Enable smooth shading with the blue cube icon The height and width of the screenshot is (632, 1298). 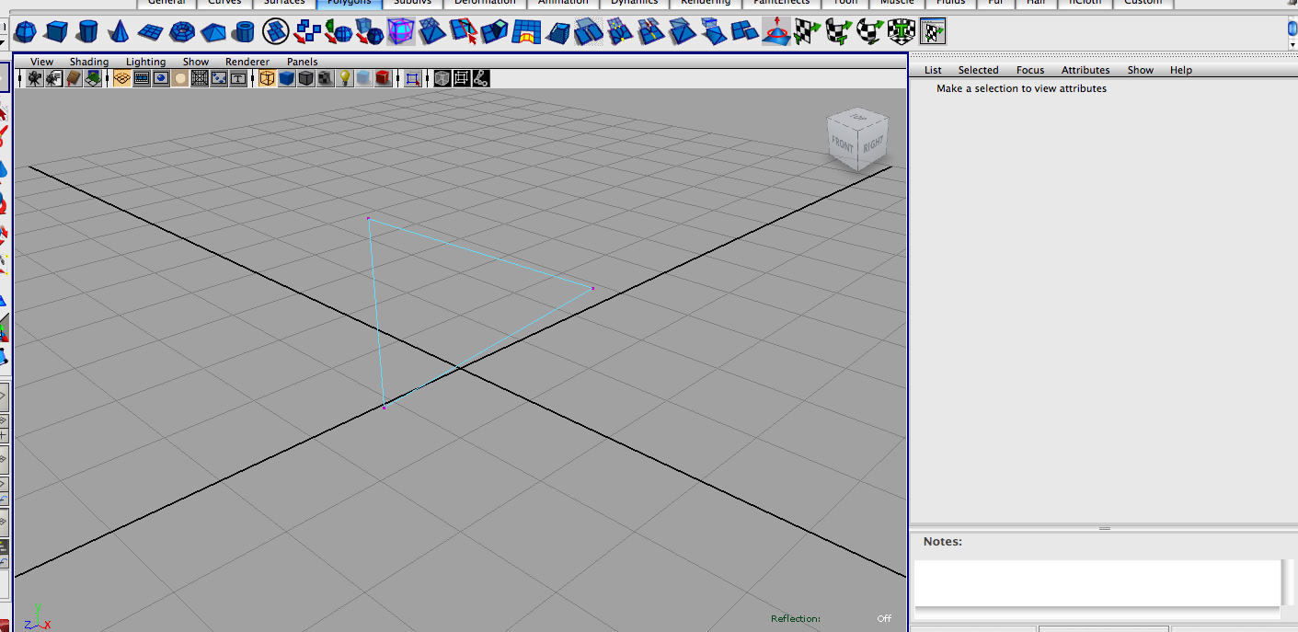point(286,79)
